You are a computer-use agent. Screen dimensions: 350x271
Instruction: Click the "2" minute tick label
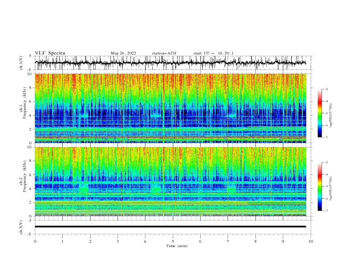coord(90,241)
